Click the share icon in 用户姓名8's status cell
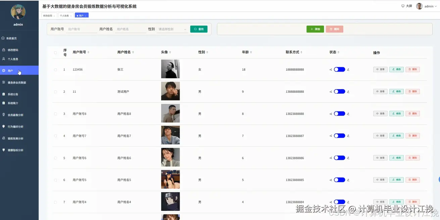The height and width of the screenshot is (220, 440). tap(331, 114)
